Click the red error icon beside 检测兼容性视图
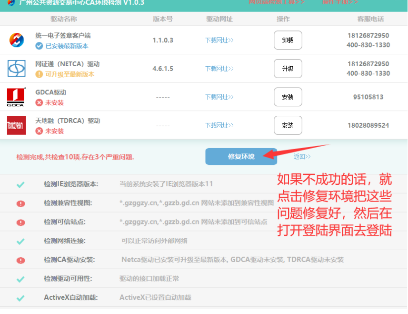408x314 pixels. coord(20,203)
